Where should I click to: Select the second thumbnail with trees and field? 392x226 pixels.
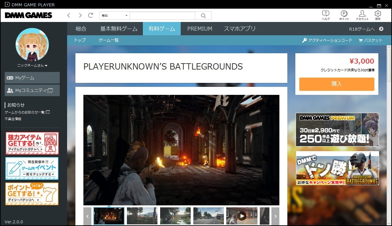[142, 216]
